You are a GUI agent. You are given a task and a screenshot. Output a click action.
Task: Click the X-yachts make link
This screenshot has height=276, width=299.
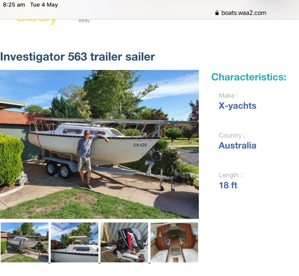[237, 106]
